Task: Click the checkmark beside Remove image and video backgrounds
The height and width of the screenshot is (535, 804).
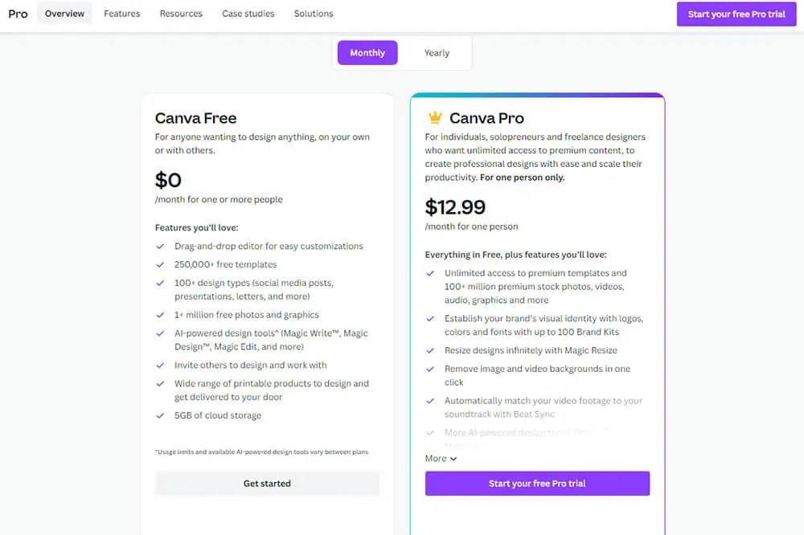Action: pyautogui.click(x=430, y=367)
